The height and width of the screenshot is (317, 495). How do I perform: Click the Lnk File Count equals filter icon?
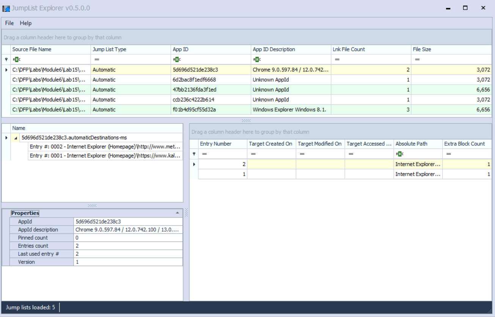click(337, 60)
